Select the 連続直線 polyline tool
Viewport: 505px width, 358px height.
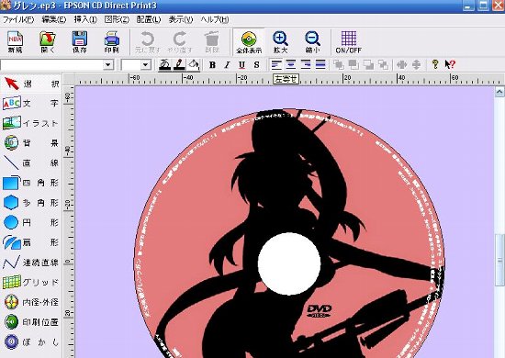pos(31,263)
